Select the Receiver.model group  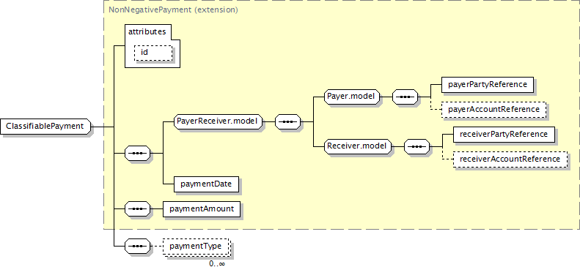358,146
